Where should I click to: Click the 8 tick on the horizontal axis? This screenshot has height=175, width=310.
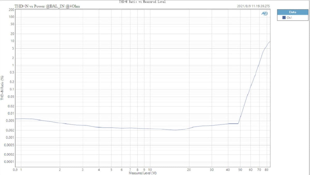click(x=138, y=170)
